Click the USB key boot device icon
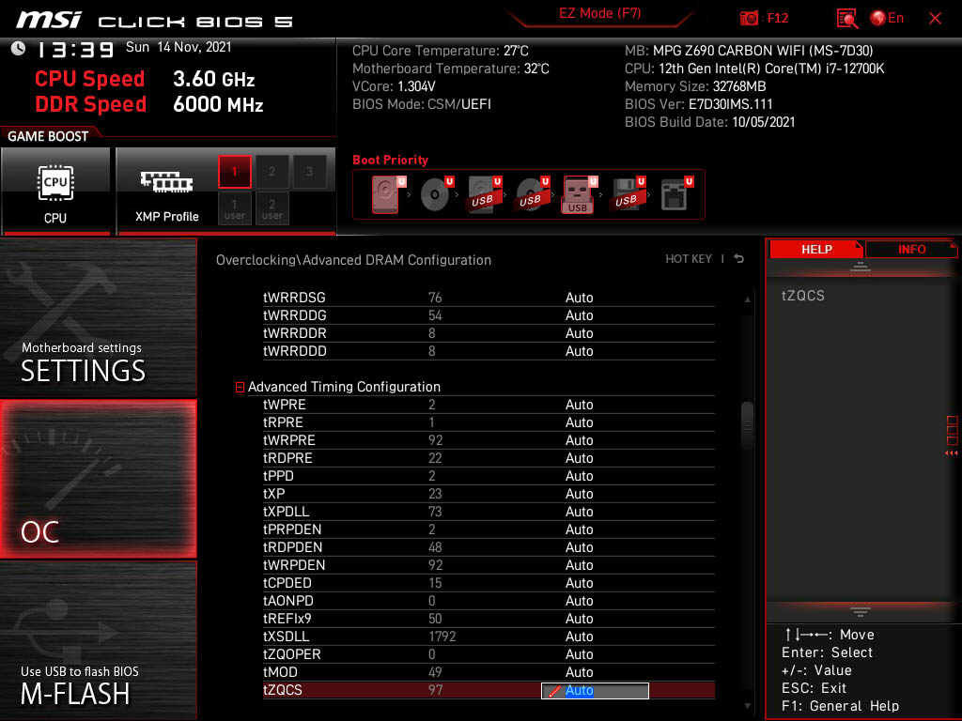 (x=577, y=194)
